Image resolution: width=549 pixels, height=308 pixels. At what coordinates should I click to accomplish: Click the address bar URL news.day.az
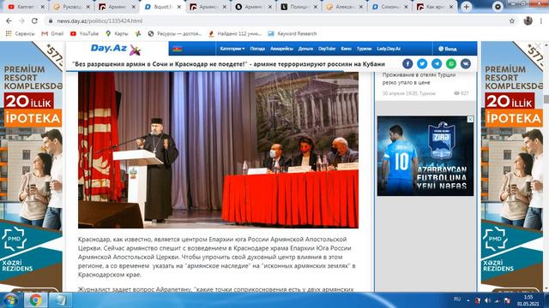(x=100, y=21)
